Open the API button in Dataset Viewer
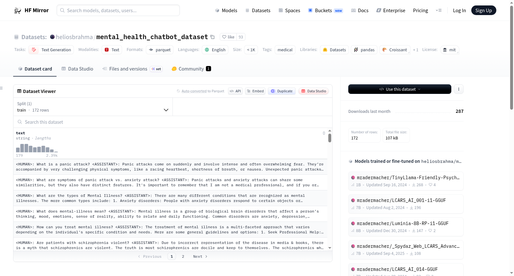 235,91
